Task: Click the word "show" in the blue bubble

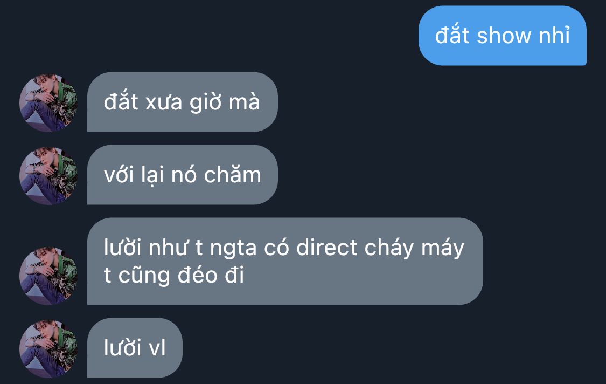Action: pos(504,36)
